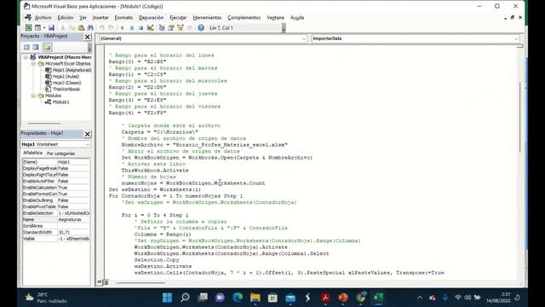Open the Insertar menu
Viewport: 545px width, 307px height.
coord(100,17)
